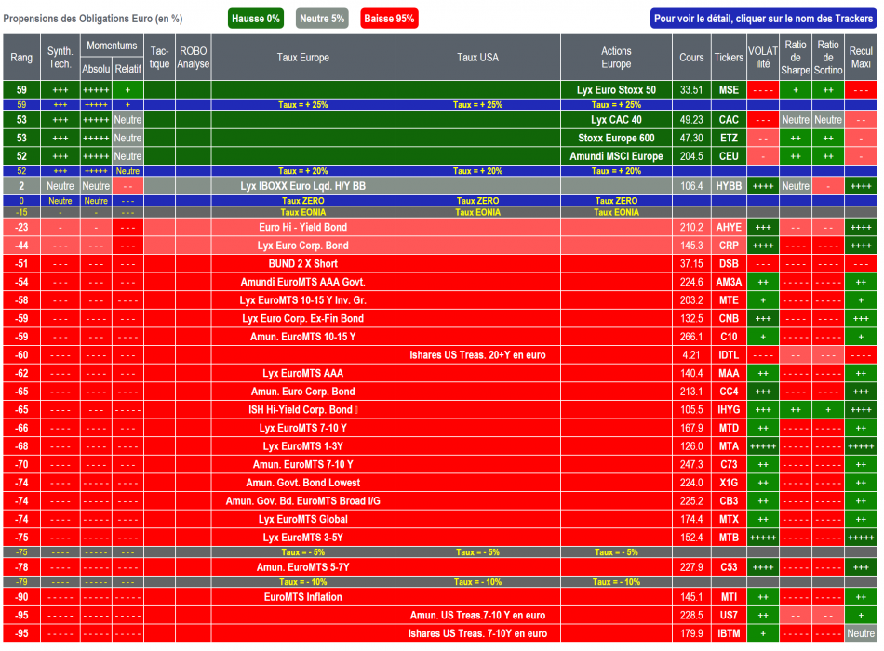Image resolution: width=884 pixels, height=651 pixels.
Task: Click the IBTM ticker cell
Action: (729, 633)
